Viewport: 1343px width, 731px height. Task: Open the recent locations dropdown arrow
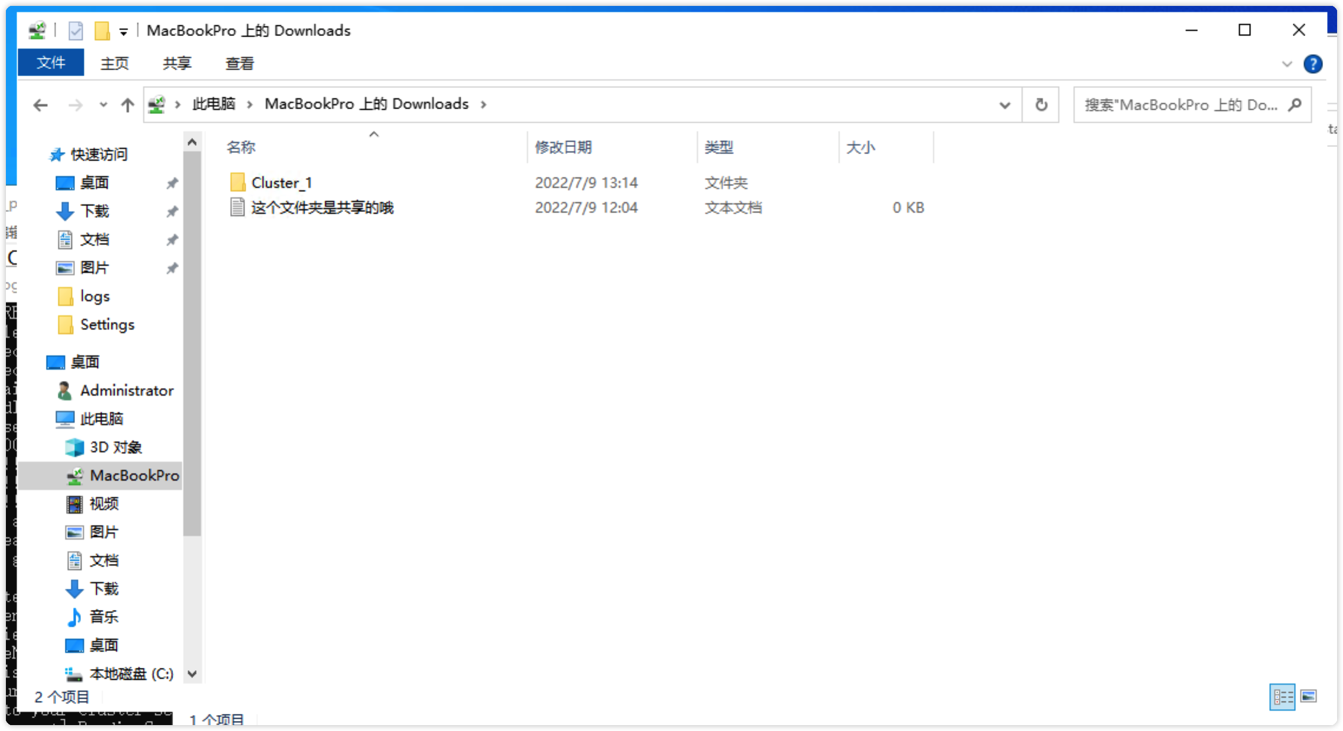(x=103, y=105)
